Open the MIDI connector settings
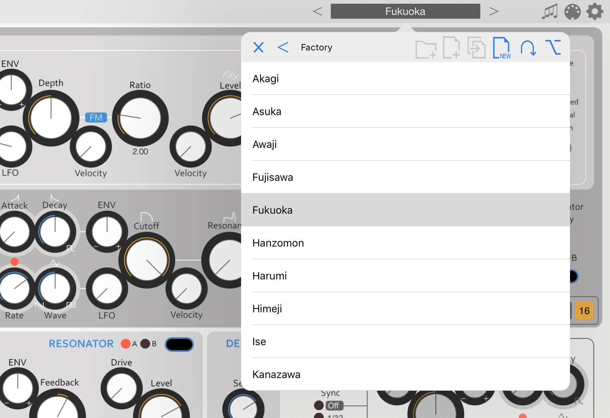 [572, 12]
